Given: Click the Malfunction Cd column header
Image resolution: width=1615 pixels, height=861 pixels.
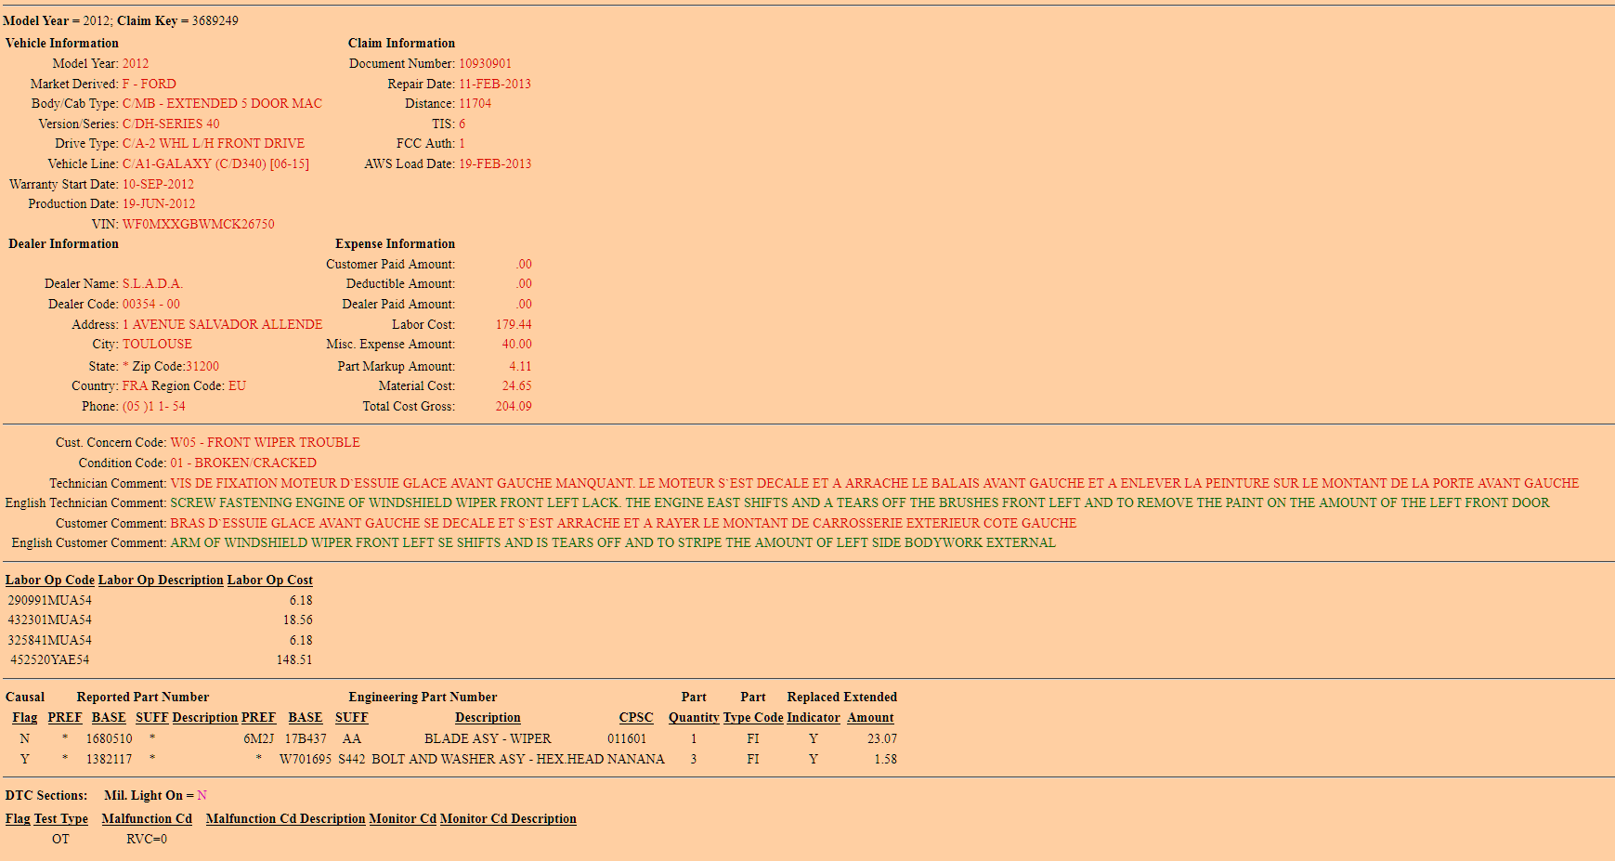Looking at the screenshot, I should [147, 818].
